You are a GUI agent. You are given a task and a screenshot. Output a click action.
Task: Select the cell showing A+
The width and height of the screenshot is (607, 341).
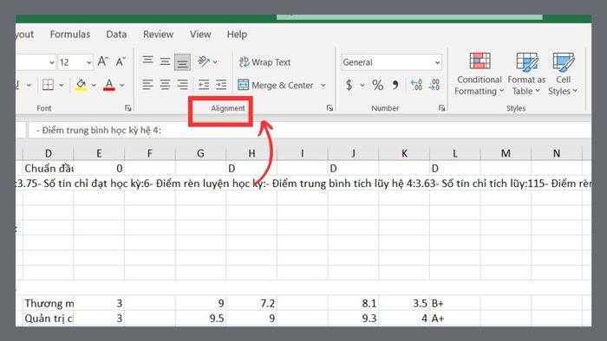(455, 318)
